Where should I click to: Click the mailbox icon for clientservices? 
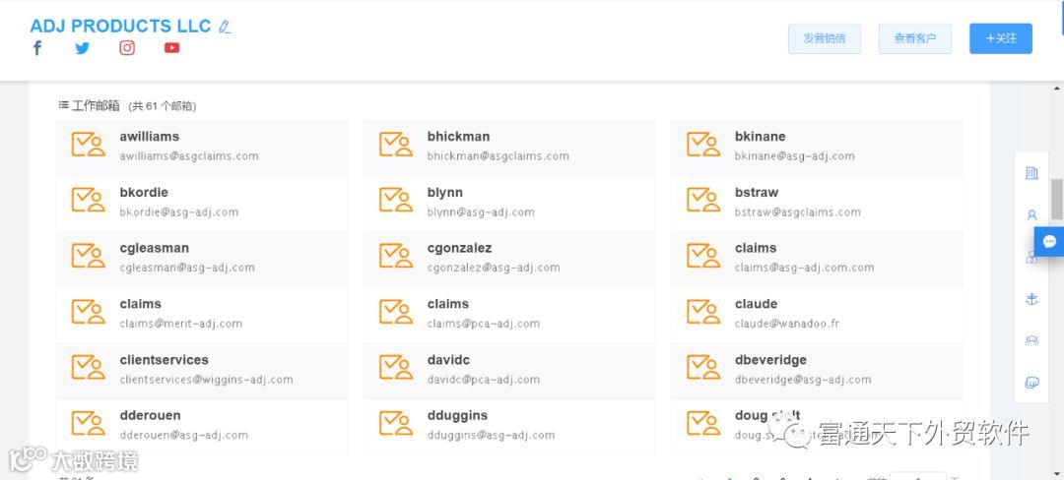(89, 368)
